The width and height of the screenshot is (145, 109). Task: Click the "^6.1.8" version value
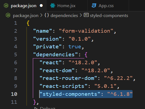pos(120,94)
